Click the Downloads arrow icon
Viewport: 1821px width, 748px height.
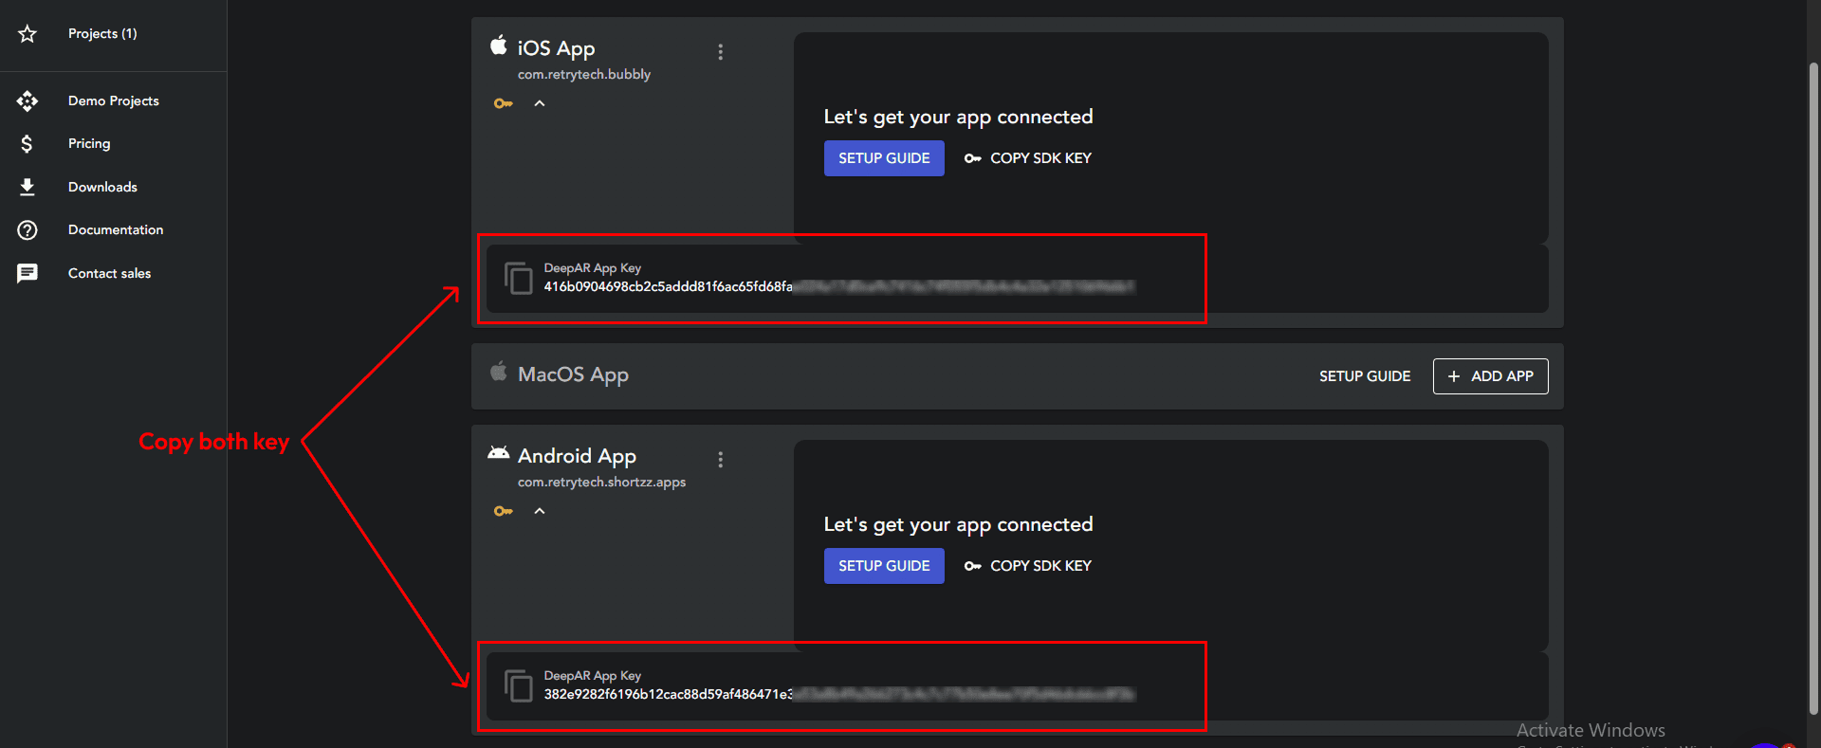[28, 187]
